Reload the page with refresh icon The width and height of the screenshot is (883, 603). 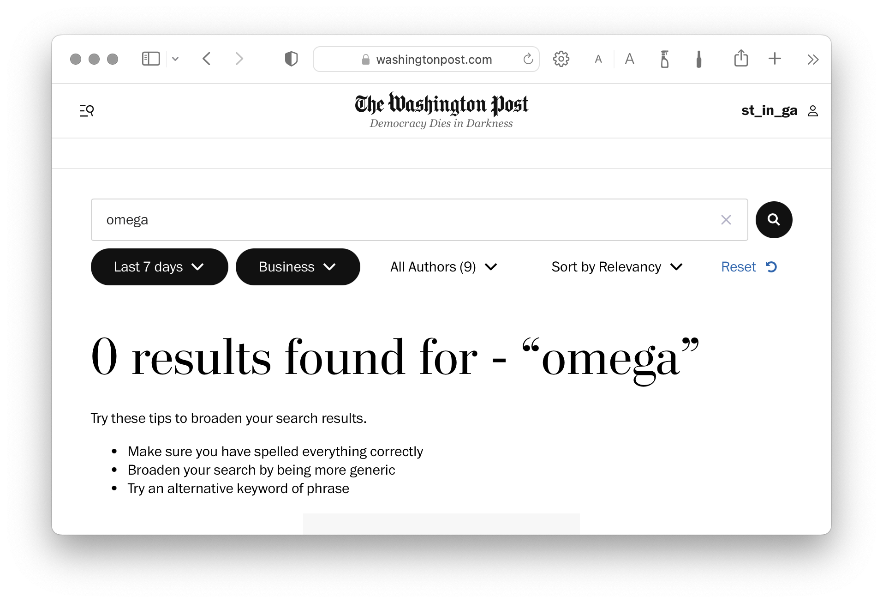[528, 59]
